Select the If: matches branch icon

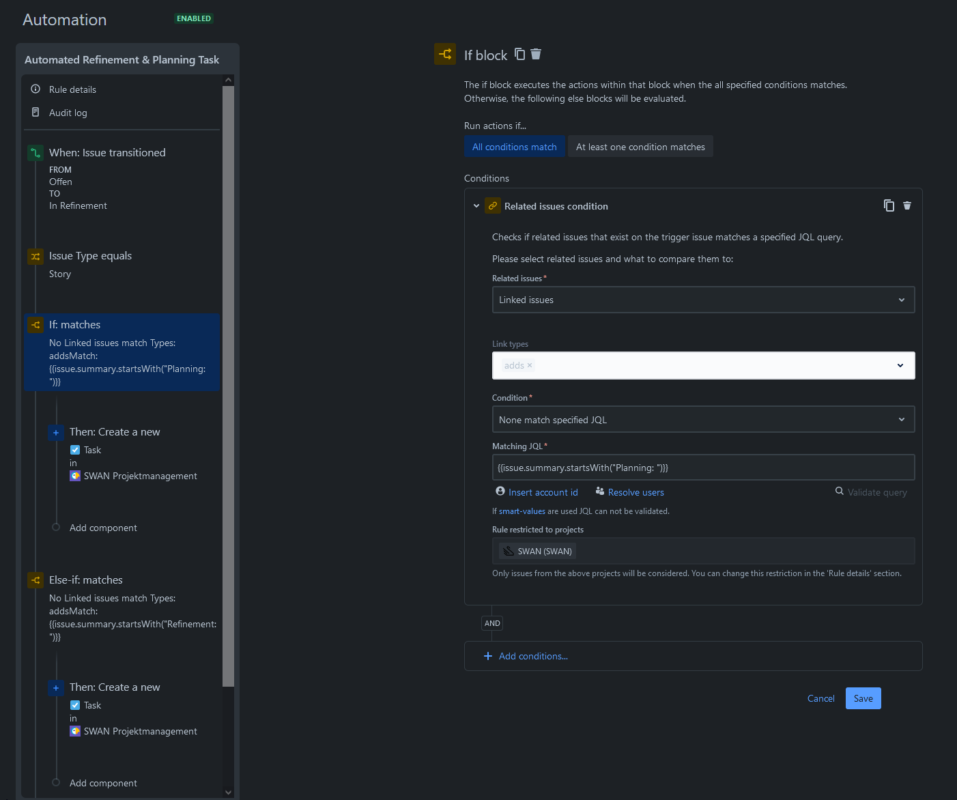click(x=35, y=325)
